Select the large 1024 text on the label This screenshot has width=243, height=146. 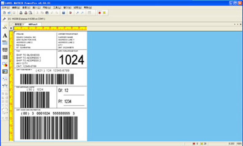point(72,60)
